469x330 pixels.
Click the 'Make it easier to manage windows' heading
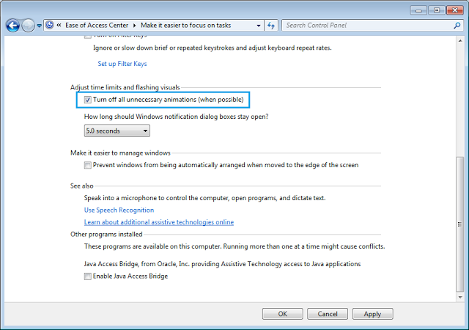tap(120, 153)
